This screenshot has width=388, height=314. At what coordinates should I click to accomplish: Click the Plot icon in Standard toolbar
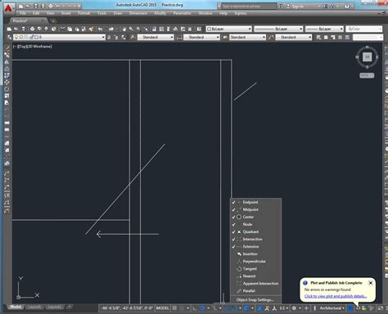[x=32, y=29]
